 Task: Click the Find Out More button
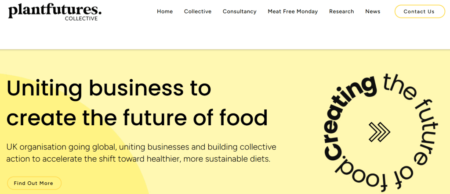(33, 183)
